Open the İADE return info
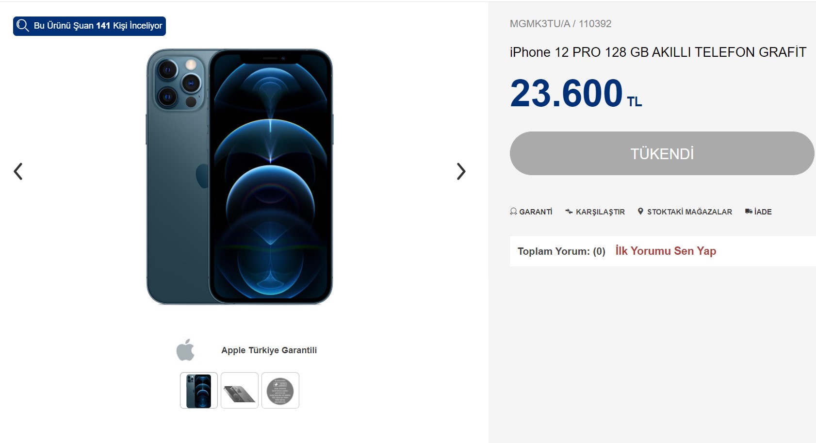Viewport: 816px width, 443px height. pos(763,212)
